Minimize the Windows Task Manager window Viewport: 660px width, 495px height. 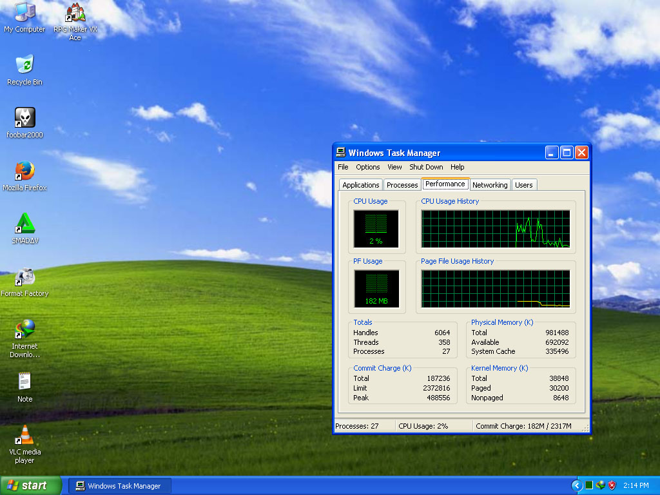click(x=552, y=152)
